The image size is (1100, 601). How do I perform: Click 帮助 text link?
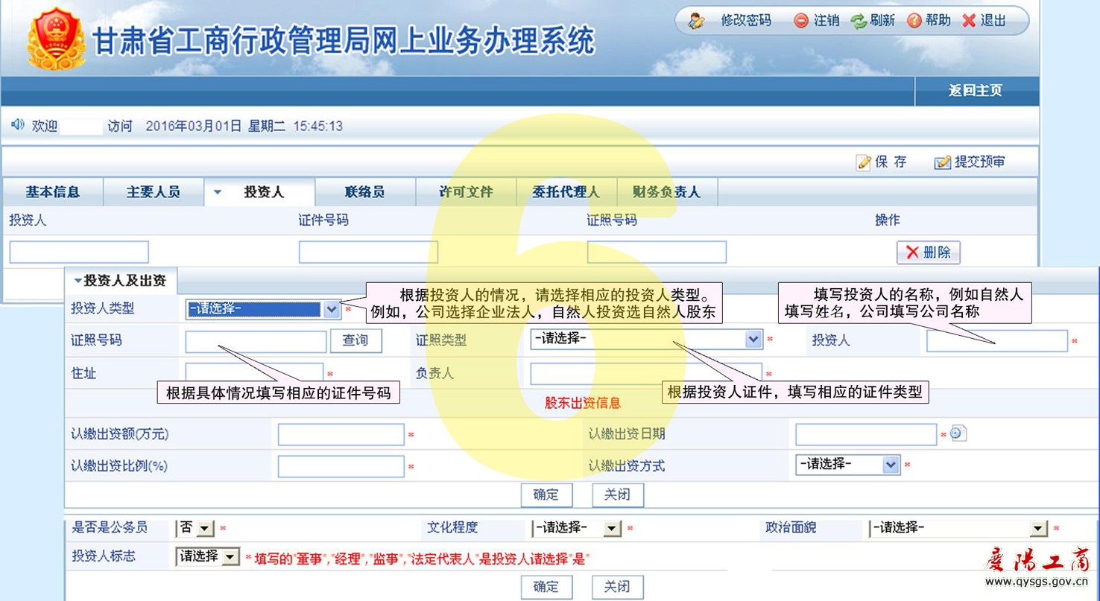[938, 21]
